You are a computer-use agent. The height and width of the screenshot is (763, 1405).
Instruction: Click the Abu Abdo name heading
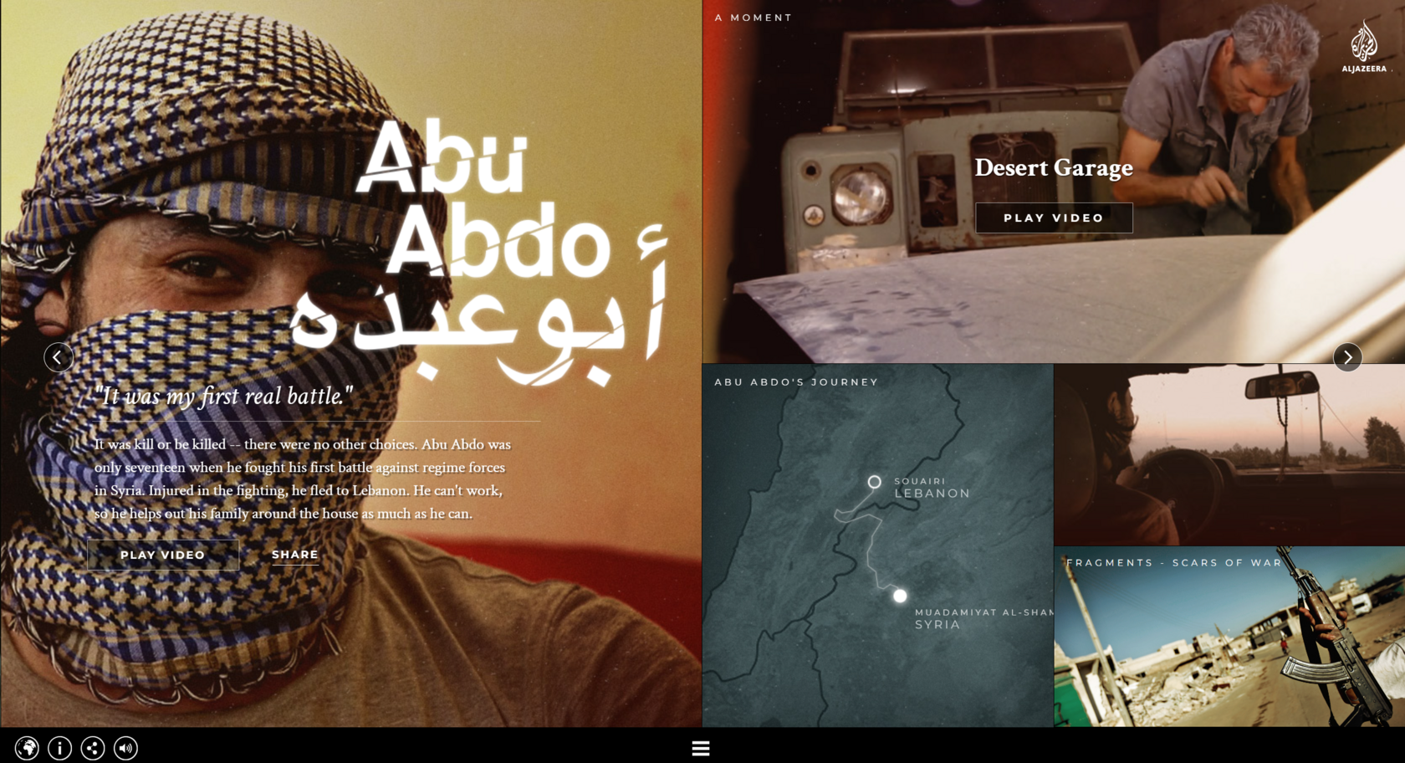(x=483, y=199)
